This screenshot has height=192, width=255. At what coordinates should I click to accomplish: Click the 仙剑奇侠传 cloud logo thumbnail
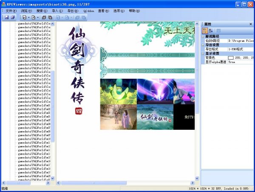click(x=155, y=117)
